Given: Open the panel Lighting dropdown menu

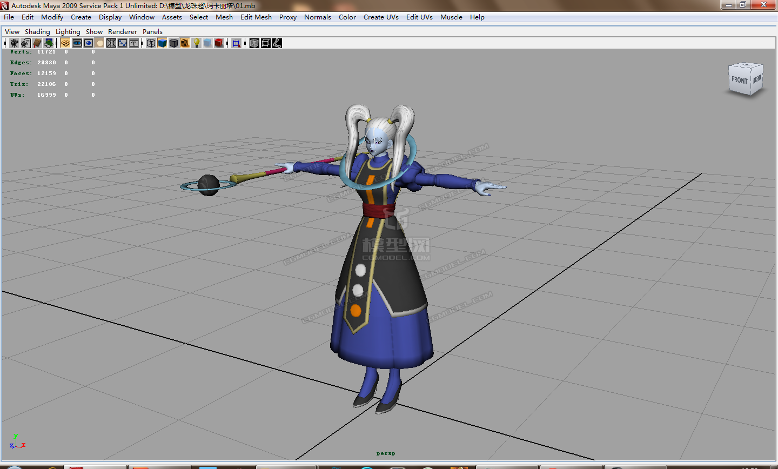Looking at the screenshot, I should (68, 31).
